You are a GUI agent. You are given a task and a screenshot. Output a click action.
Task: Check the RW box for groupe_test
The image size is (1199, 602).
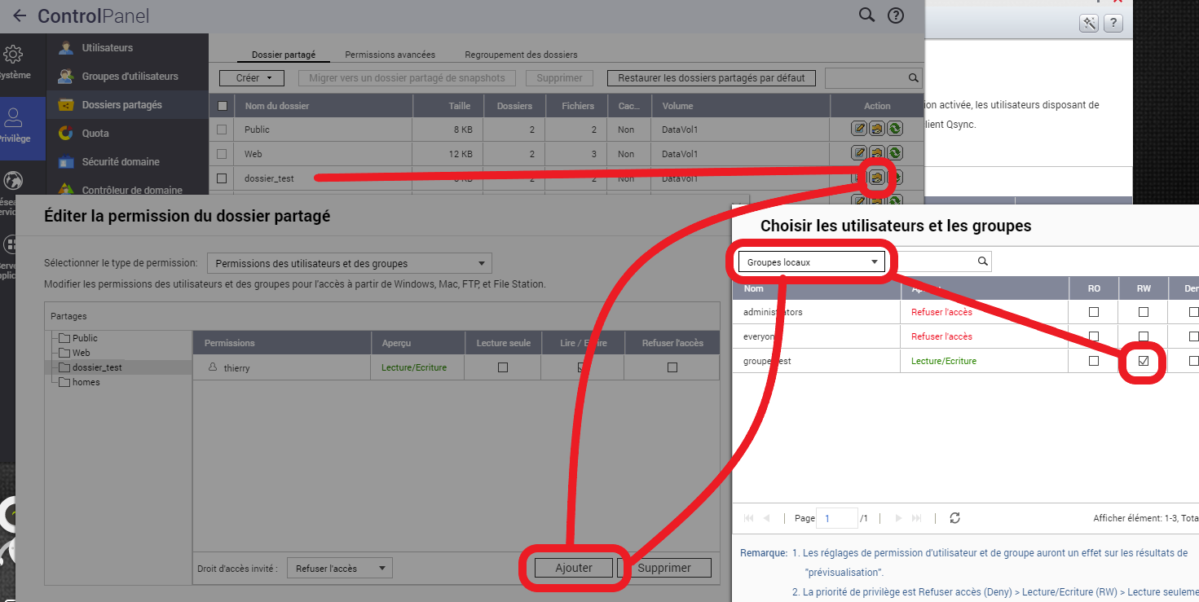point(1144,361)
